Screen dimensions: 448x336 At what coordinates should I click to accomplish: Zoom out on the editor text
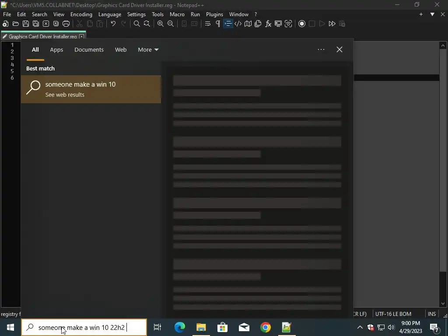pyautogui.click(x=171, y=24)
